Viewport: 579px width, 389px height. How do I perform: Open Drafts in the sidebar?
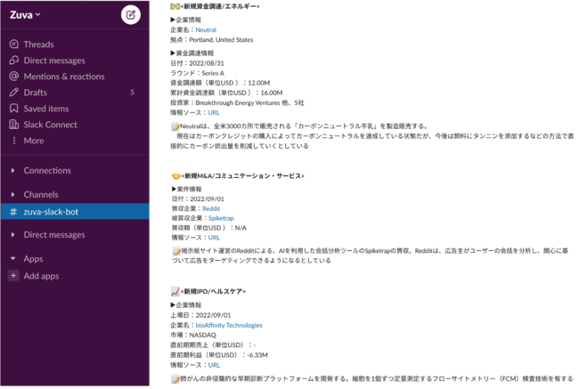tap(36, 93)
